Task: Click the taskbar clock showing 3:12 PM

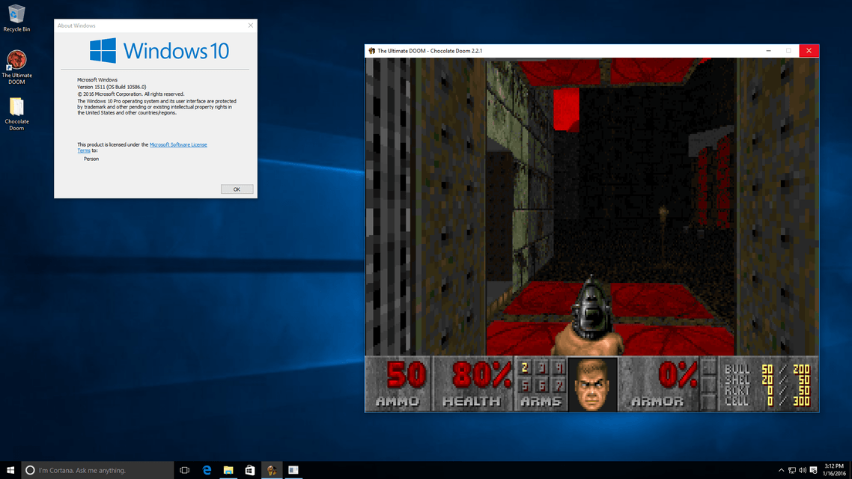Action: (x=833, y=470)
